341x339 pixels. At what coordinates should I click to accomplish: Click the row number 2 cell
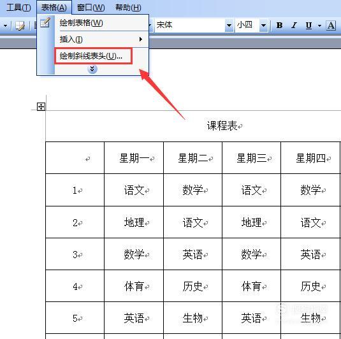[75, 222]
